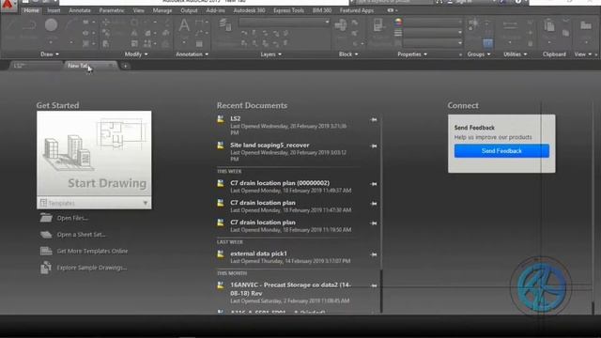Click external data pick1 file icon
Image resolution: width=601 pixels, height=338 pixels.
[221, 254]
